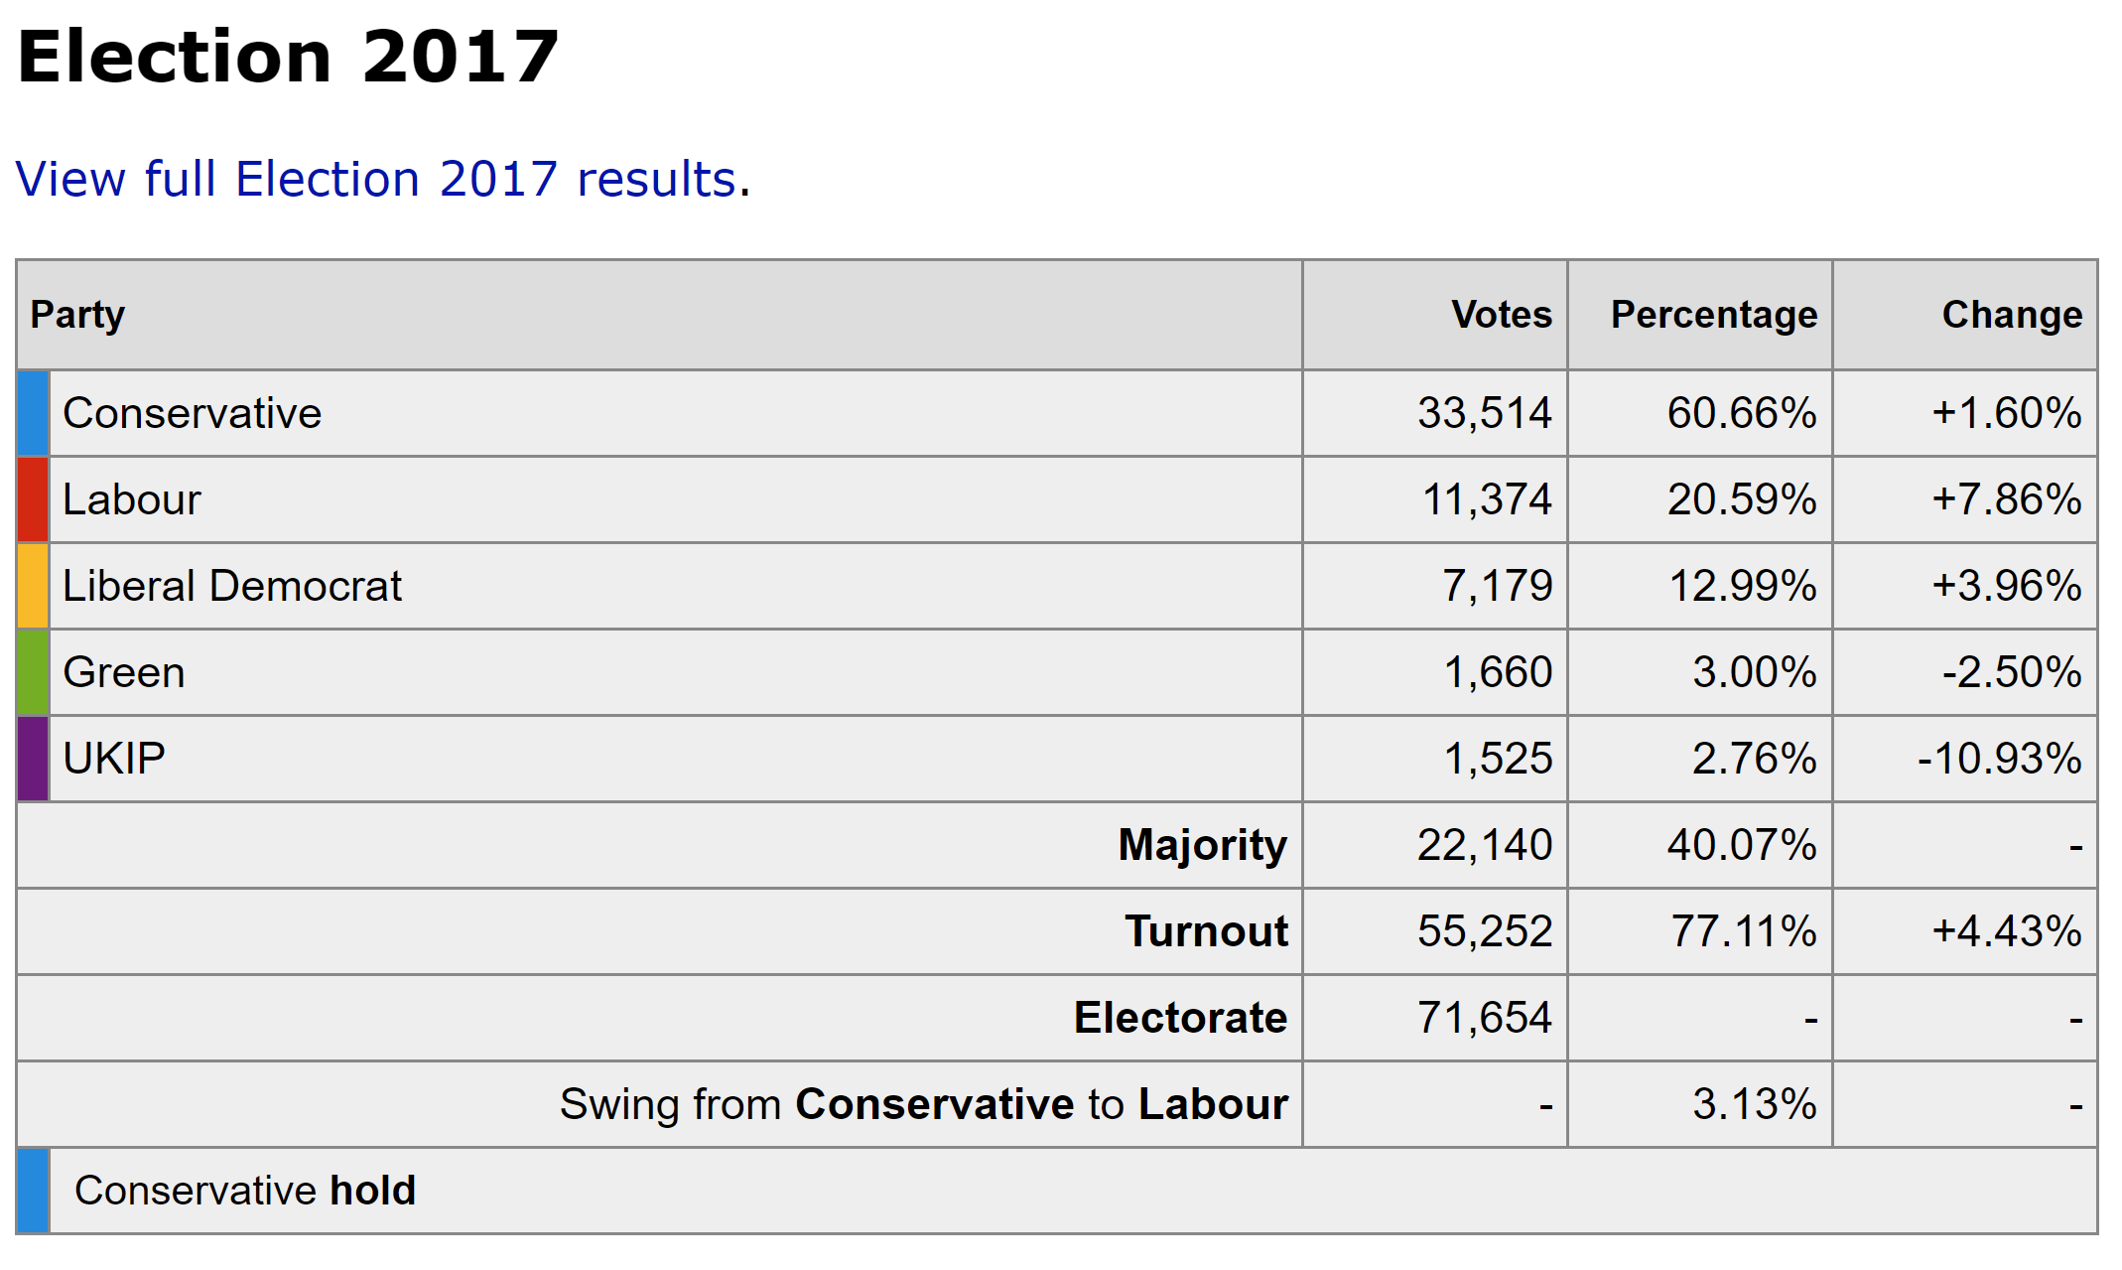
Task: Click the Conservative blue party color swatch
Action: point(33,413)
